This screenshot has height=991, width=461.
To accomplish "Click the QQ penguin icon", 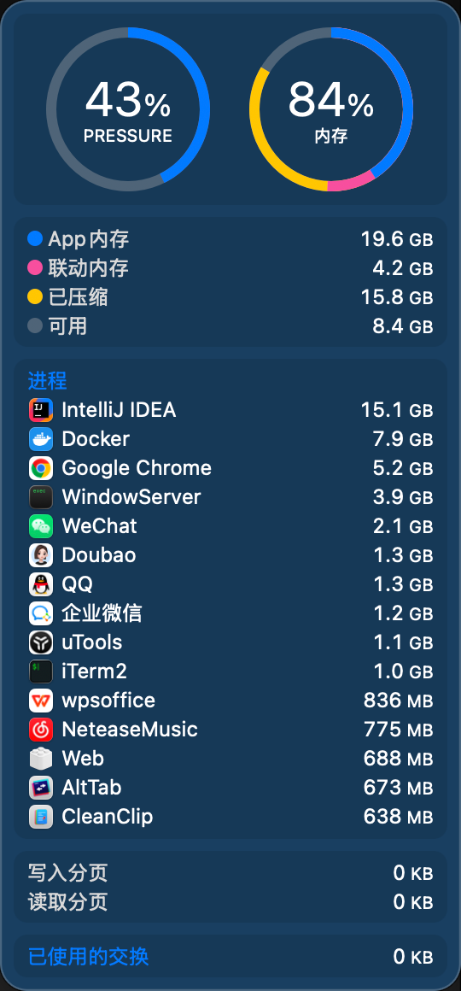I will pyautogui.click(x=41, y=584).
